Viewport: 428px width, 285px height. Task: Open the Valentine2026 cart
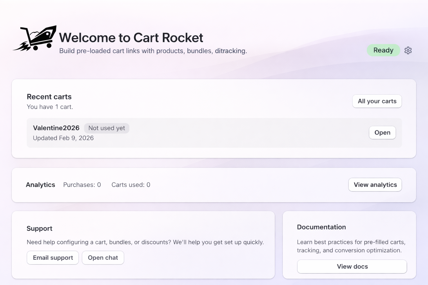(382, 133)
